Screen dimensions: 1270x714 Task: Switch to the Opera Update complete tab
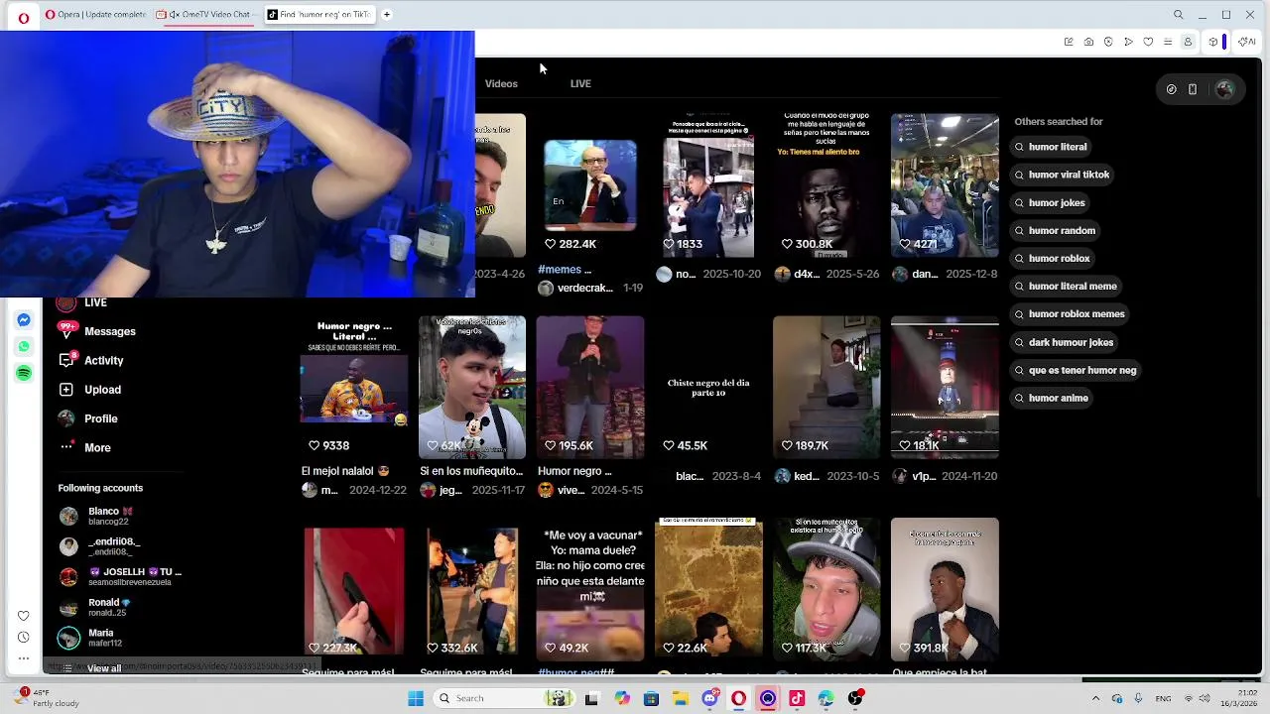94,15
